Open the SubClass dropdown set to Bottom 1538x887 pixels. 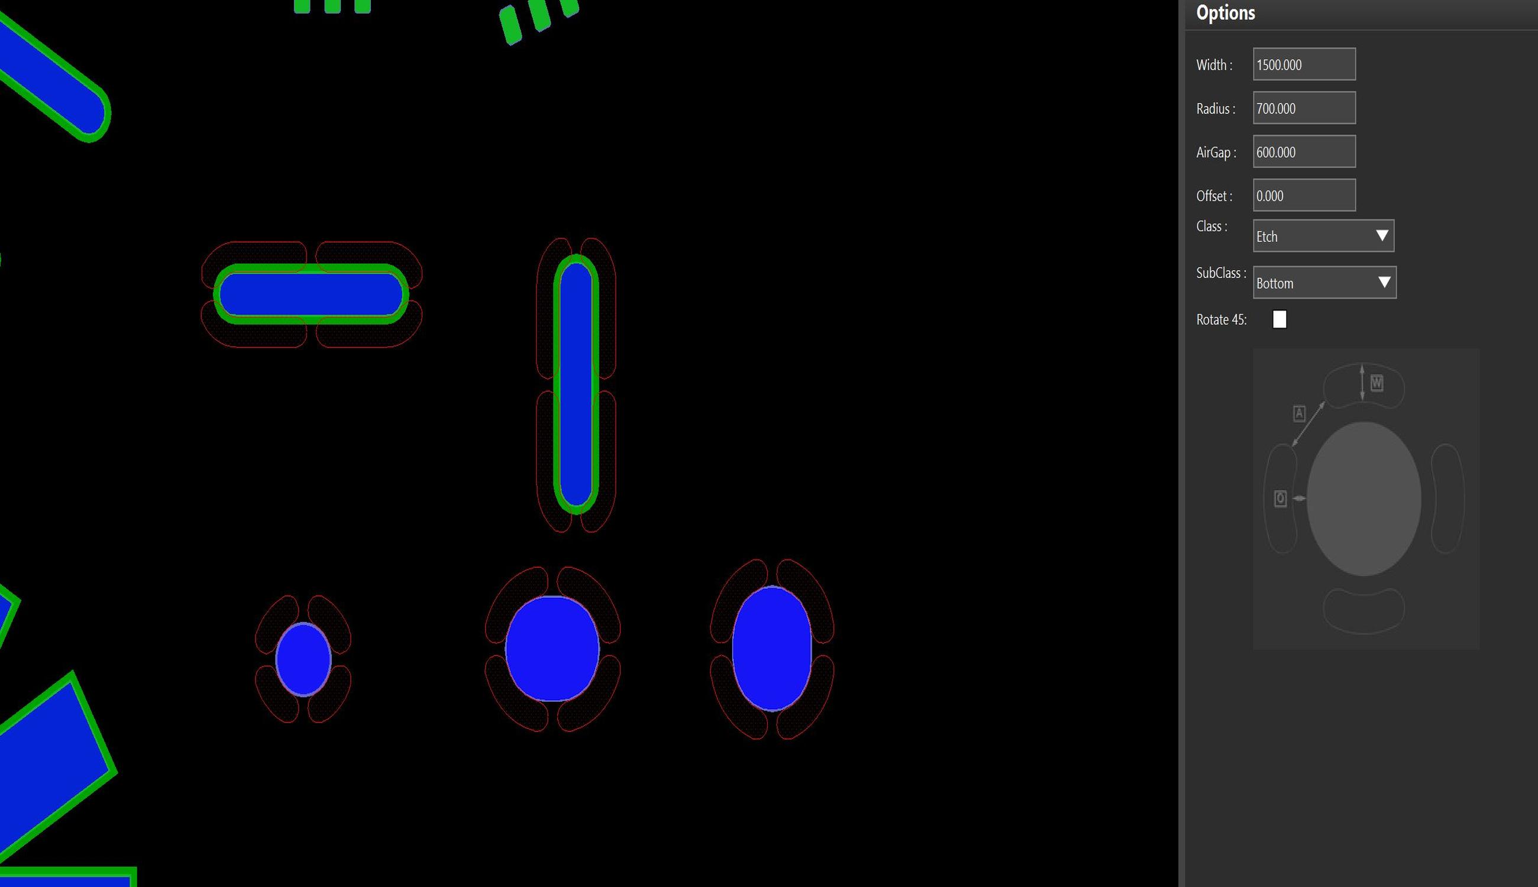coord(1324,283)
